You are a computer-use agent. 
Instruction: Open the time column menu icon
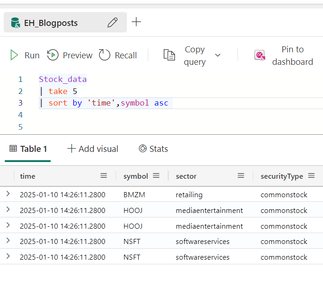104,176
